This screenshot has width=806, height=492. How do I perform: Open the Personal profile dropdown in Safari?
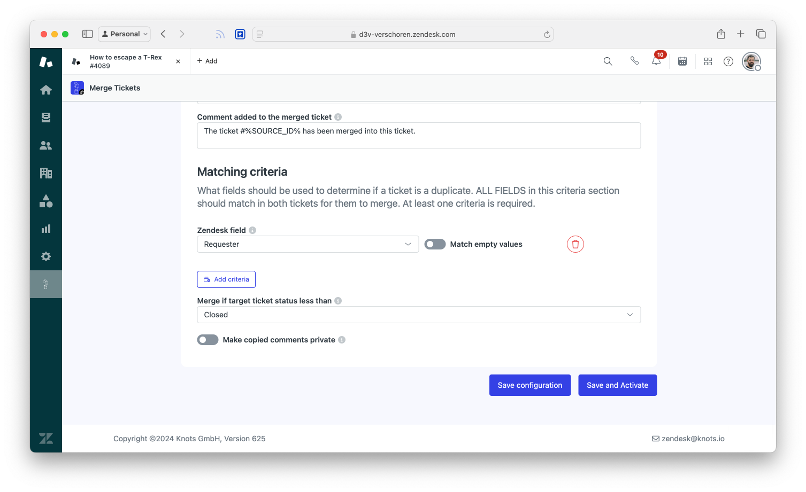[124, 34]
